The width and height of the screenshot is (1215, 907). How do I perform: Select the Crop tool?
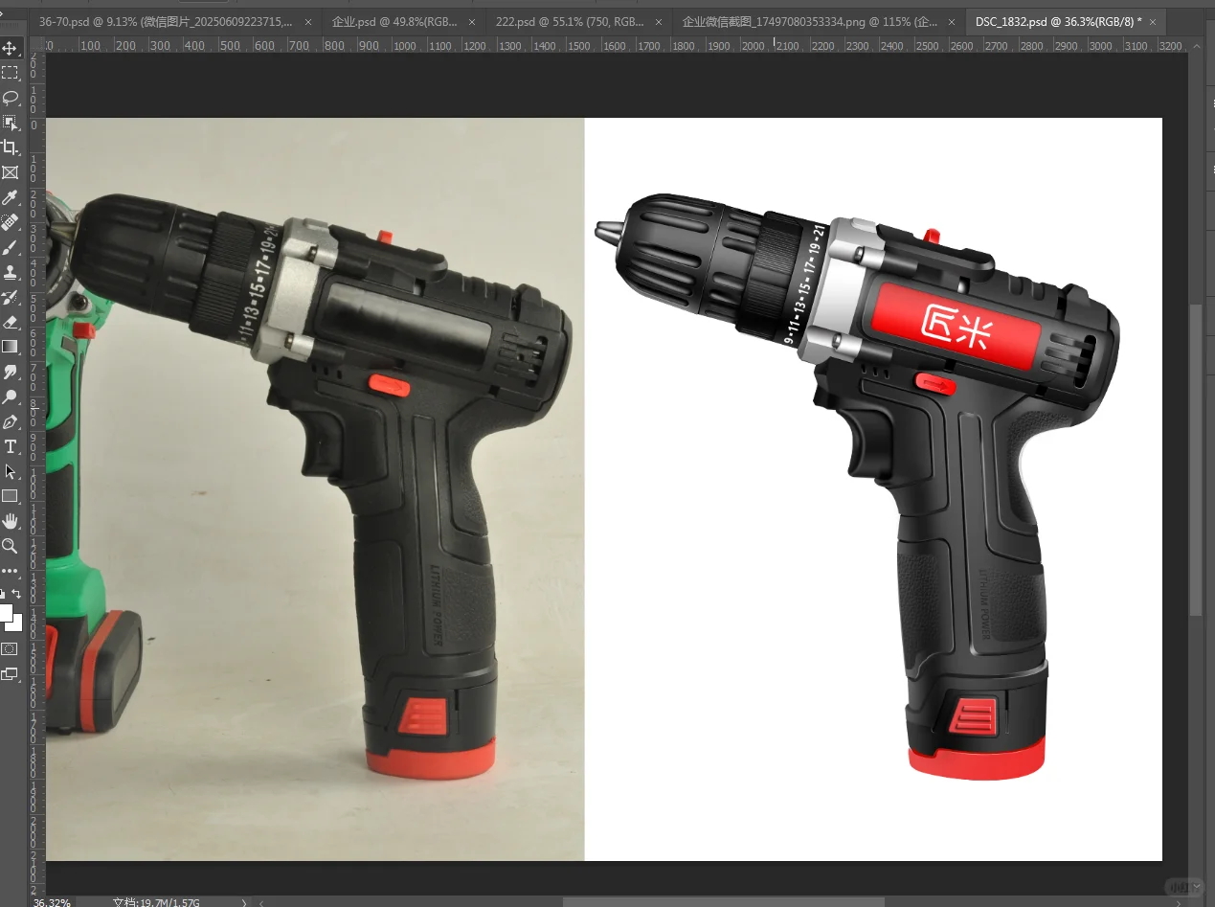pos(10,147)
